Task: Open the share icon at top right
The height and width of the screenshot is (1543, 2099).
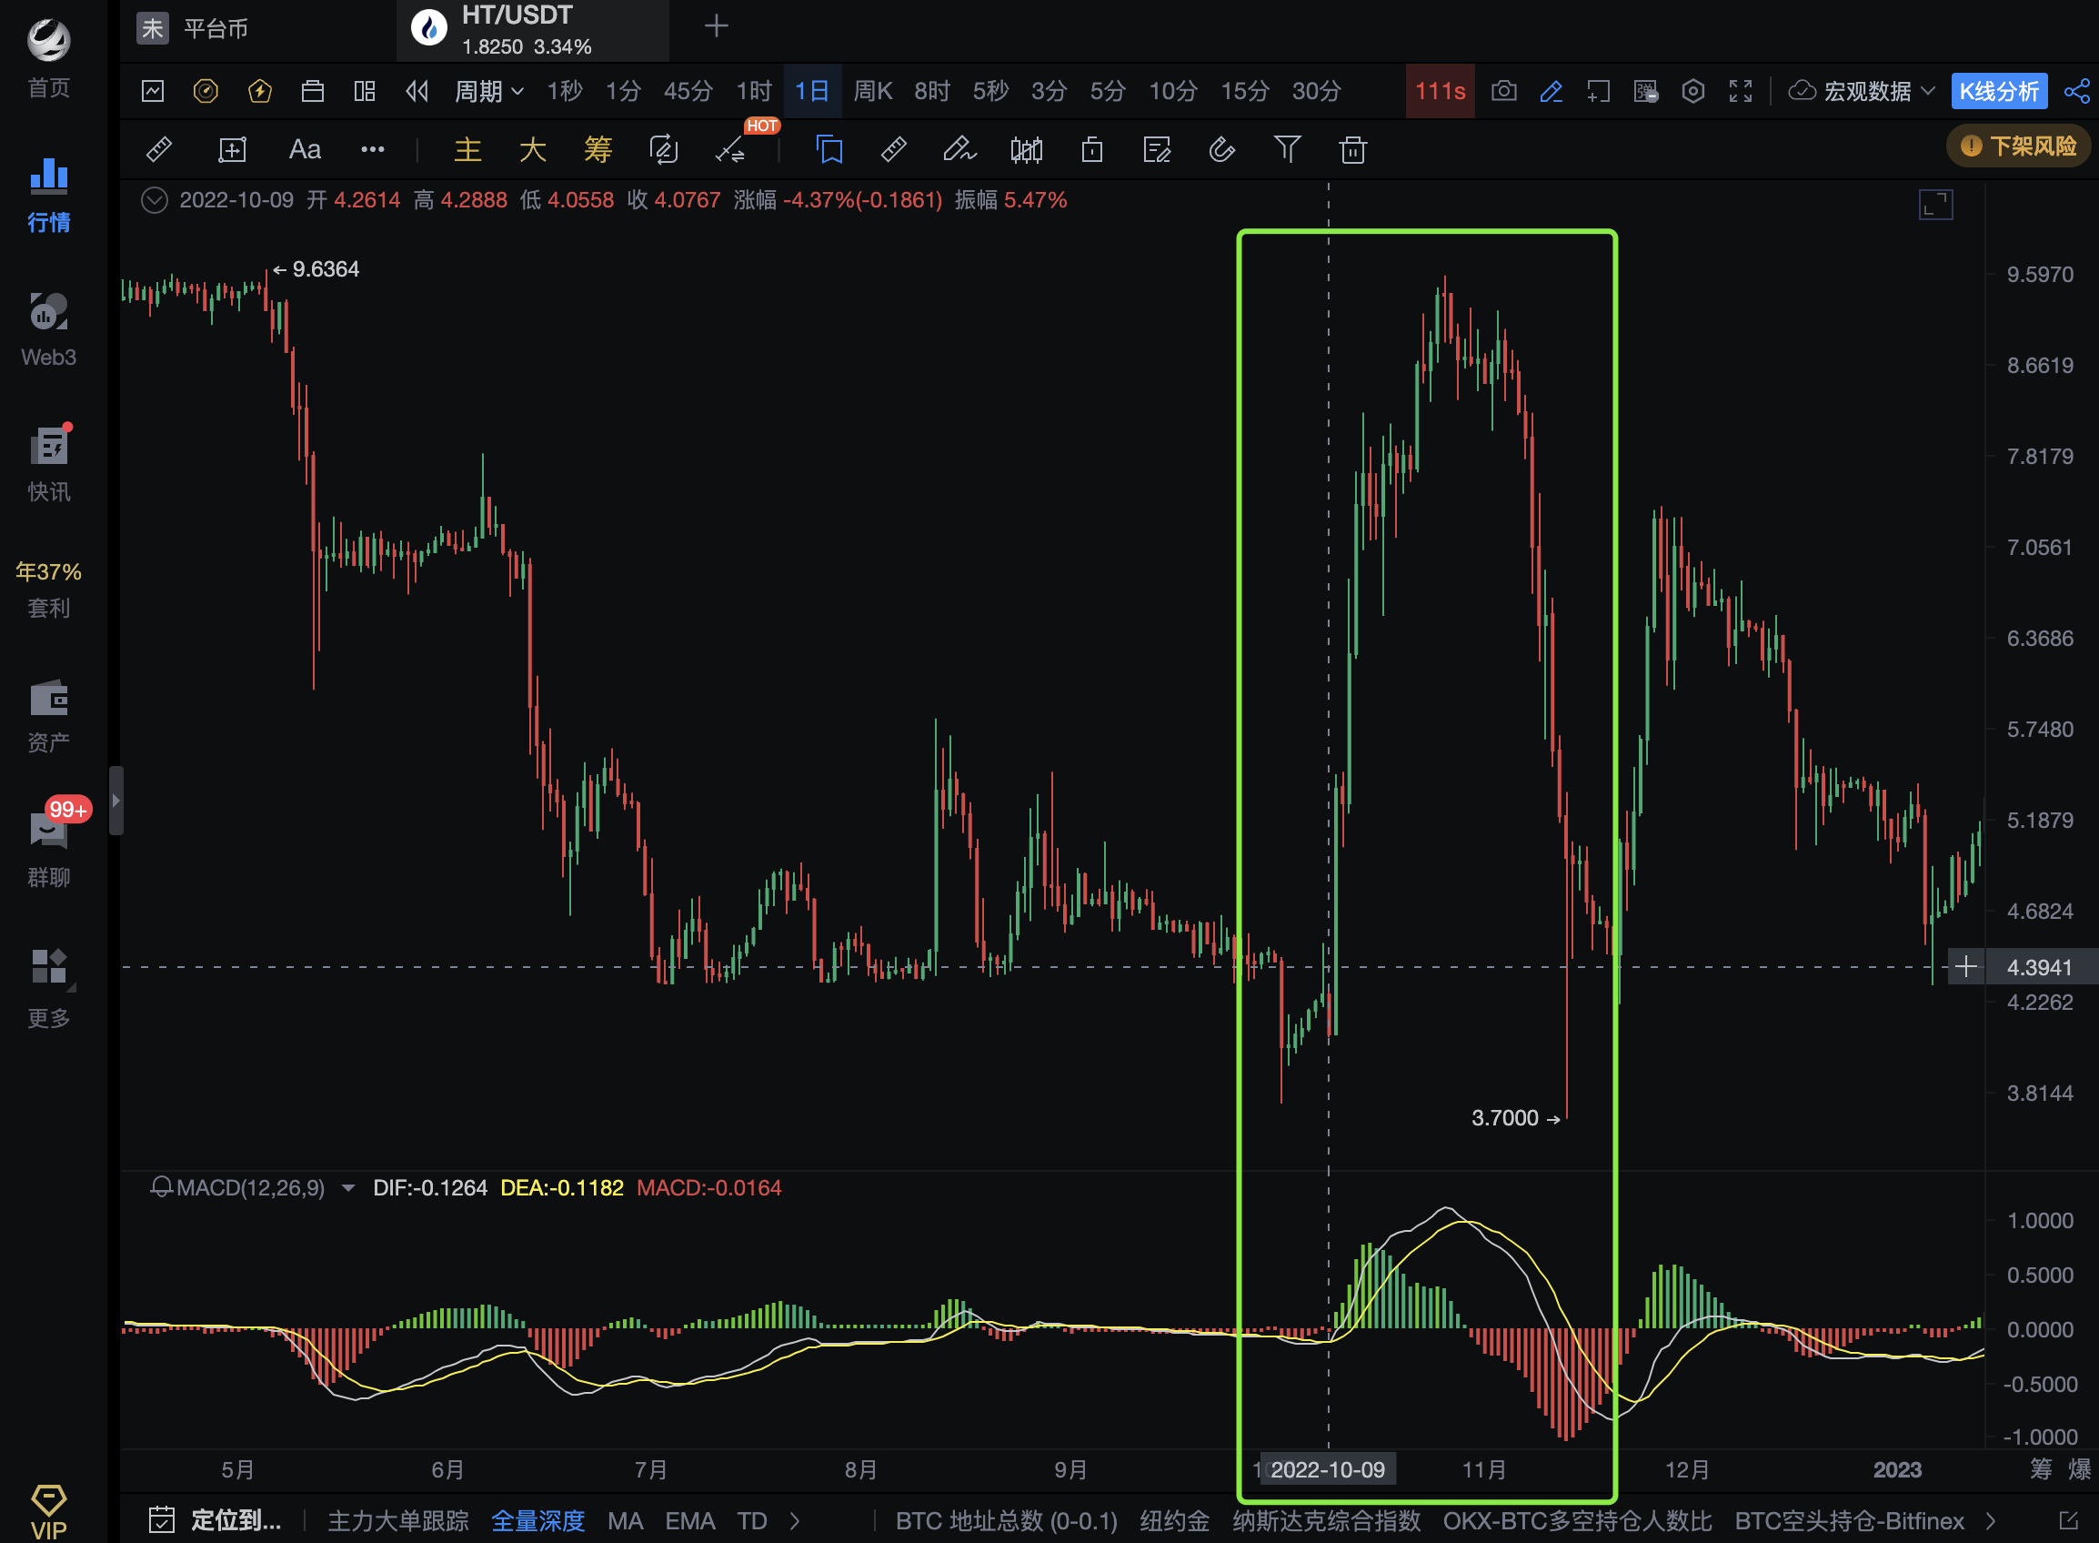Action: click(x=2076, y=91)
